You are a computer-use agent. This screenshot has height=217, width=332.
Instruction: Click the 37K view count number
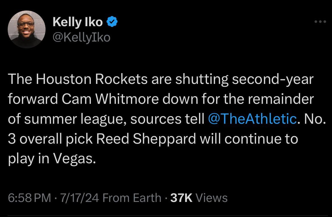click(x=181, y=198)
